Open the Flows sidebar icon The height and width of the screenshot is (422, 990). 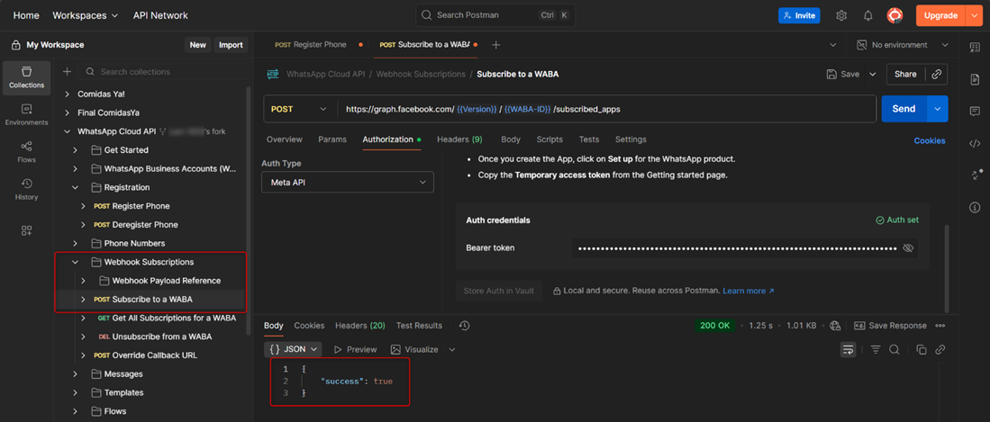point(26,152)
